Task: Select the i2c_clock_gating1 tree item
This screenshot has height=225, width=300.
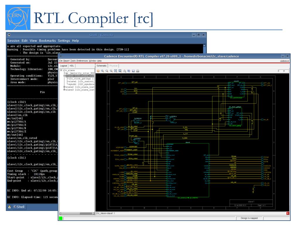Action: [x=81, y=79]
